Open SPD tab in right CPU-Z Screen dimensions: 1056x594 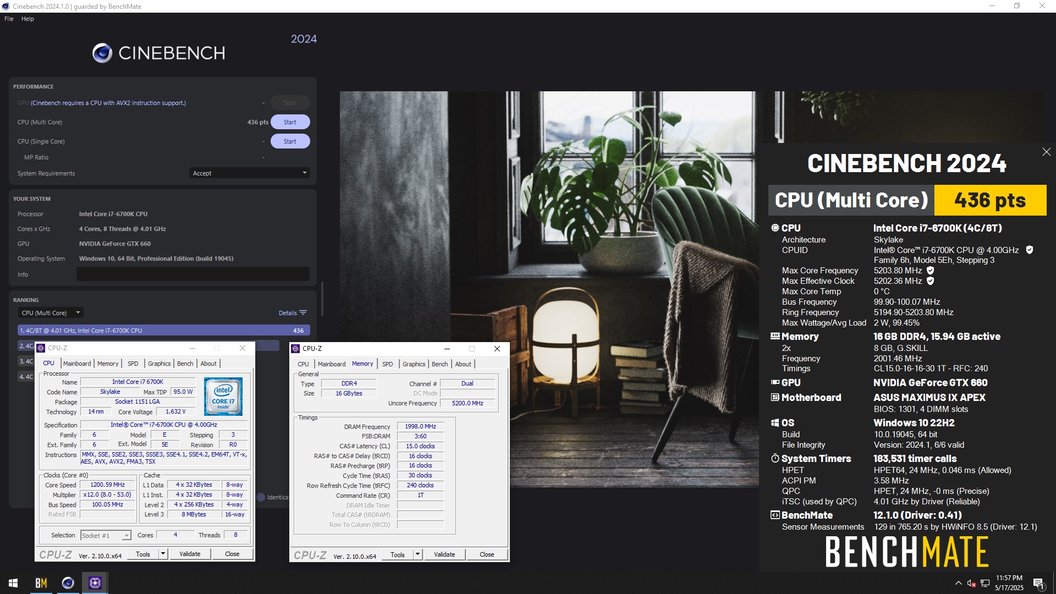click(388, 364)
